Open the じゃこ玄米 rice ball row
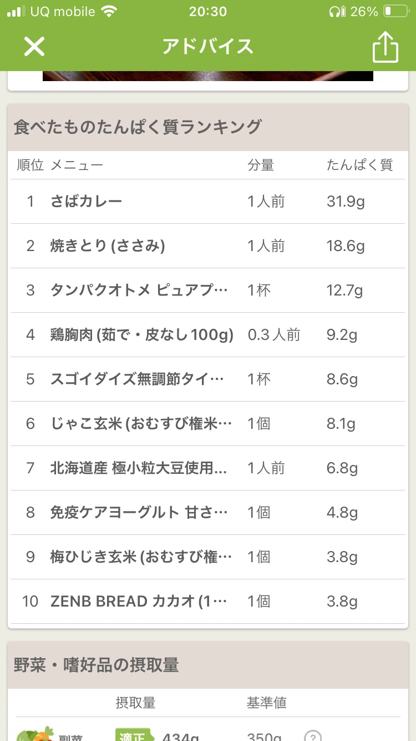Viewport: 416px width, 741px height. click(x=208, y=423)
